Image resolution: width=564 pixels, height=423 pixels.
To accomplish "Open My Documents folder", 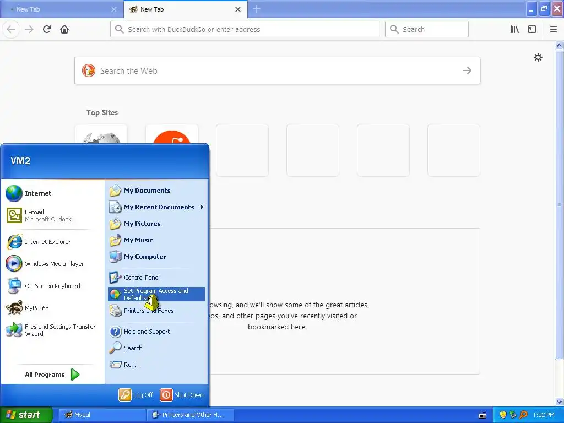I will (x=156, y=190).
